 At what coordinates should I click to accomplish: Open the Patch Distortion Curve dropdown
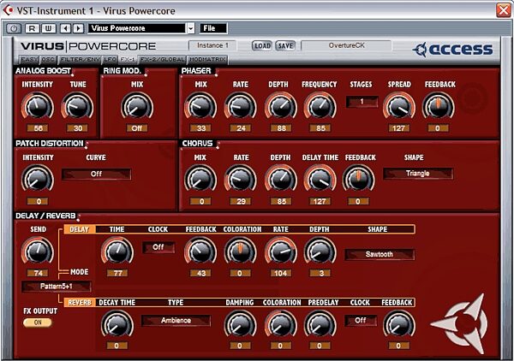(x=96, y=175)
